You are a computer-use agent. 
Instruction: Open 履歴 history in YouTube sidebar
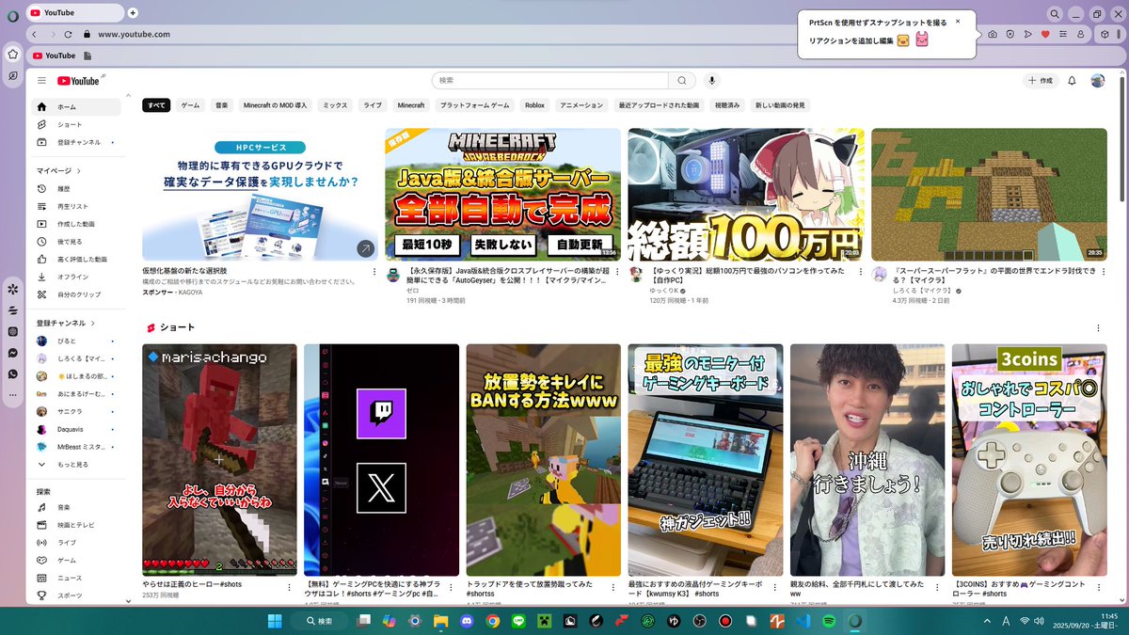click(75, 189)
